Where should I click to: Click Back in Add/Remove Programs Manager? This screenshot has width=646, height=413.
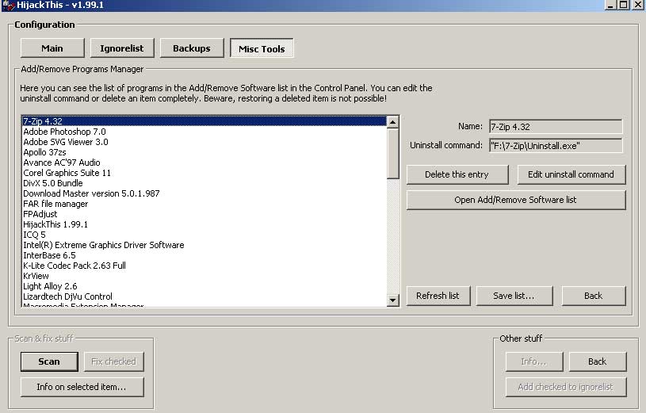coord(593,296)
